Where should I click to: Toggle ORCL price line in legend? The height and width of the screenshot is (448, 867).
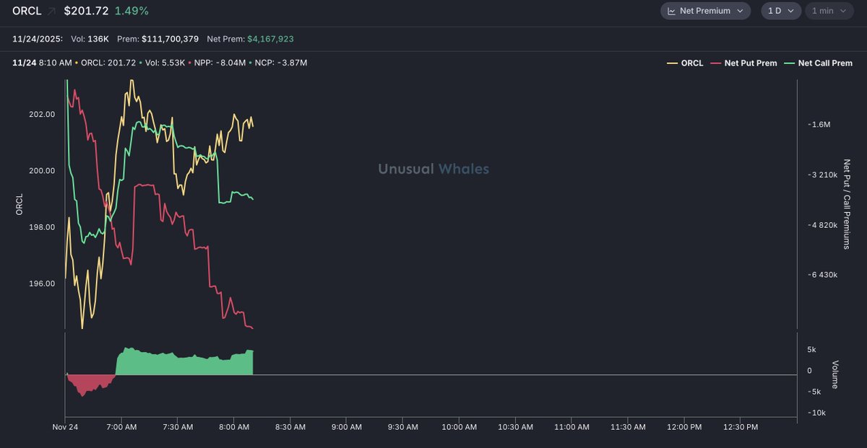[x=691, y=63]
